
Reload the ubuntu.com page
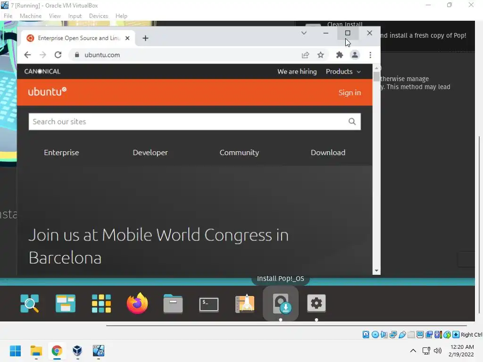point(58,55)
